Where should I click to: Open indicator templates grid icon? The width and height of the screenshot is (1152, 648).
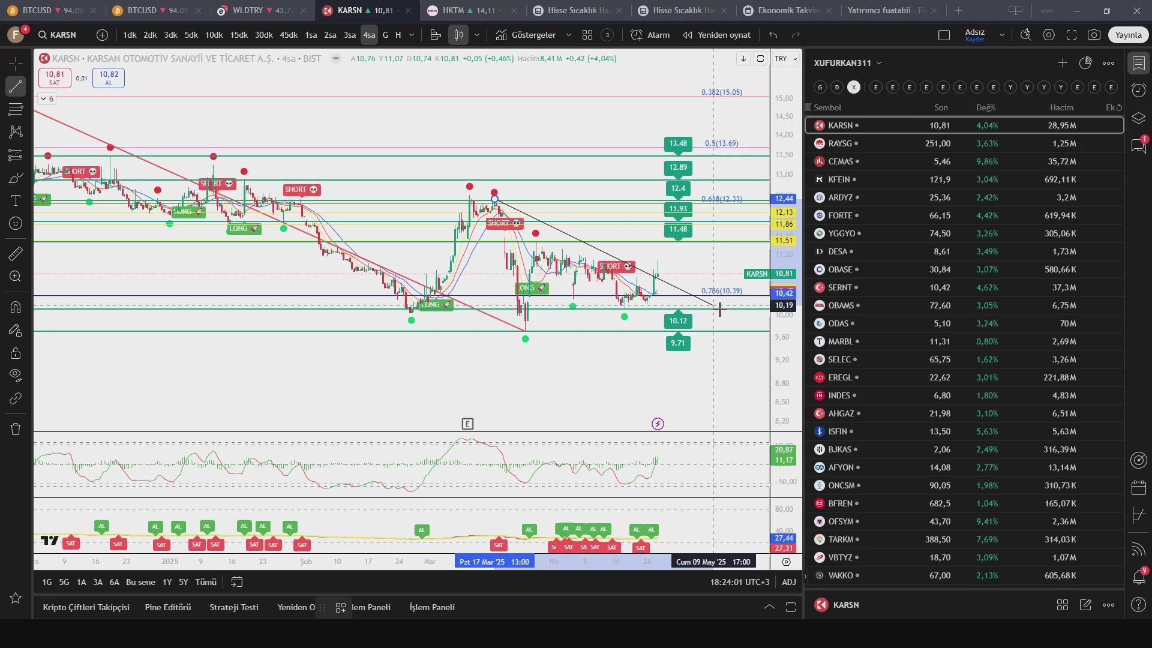tap(587, 35)
